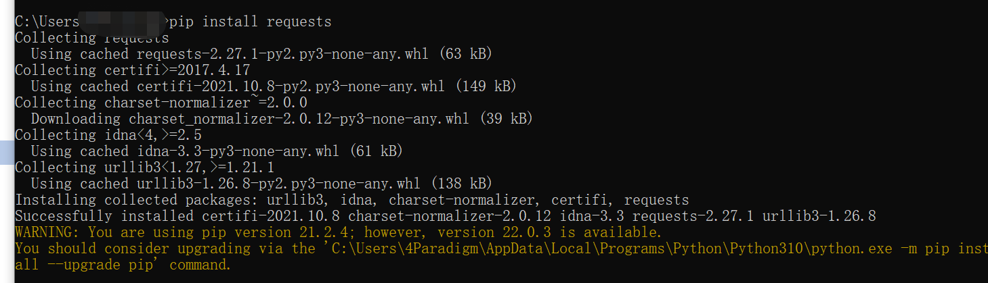Click the yellow WARNING pip version message
The height and width of the screenshot is (283, 988).
point(338,232)
